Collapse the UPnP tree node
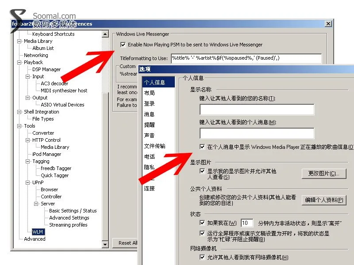Image resolution: width=354 pixels, height=265 pixels. (x=28, y=182)
